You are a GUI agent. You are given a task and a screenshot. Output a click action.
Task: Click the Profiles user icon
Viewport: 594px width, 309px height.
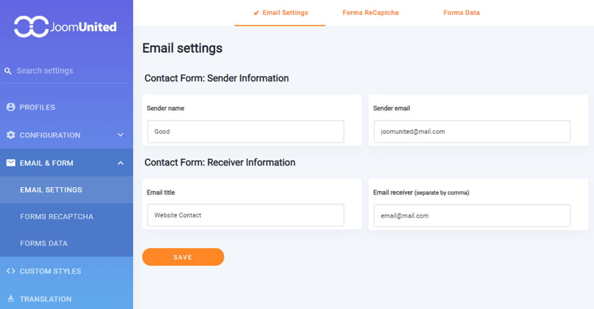pyautogui.click(x=10, y=107)
